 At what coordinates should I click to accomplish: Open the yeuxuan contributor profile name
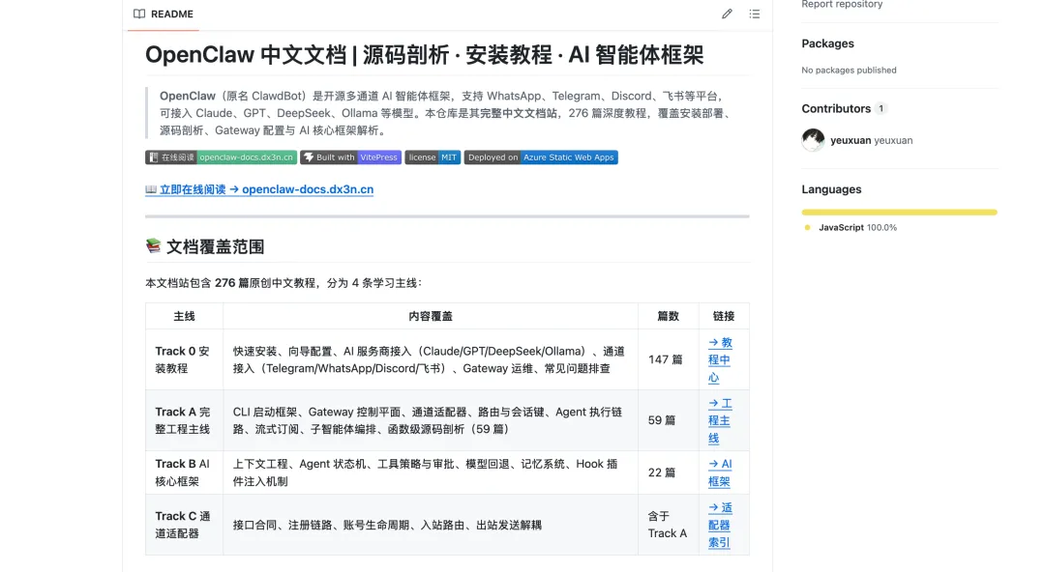click(851, 140)
